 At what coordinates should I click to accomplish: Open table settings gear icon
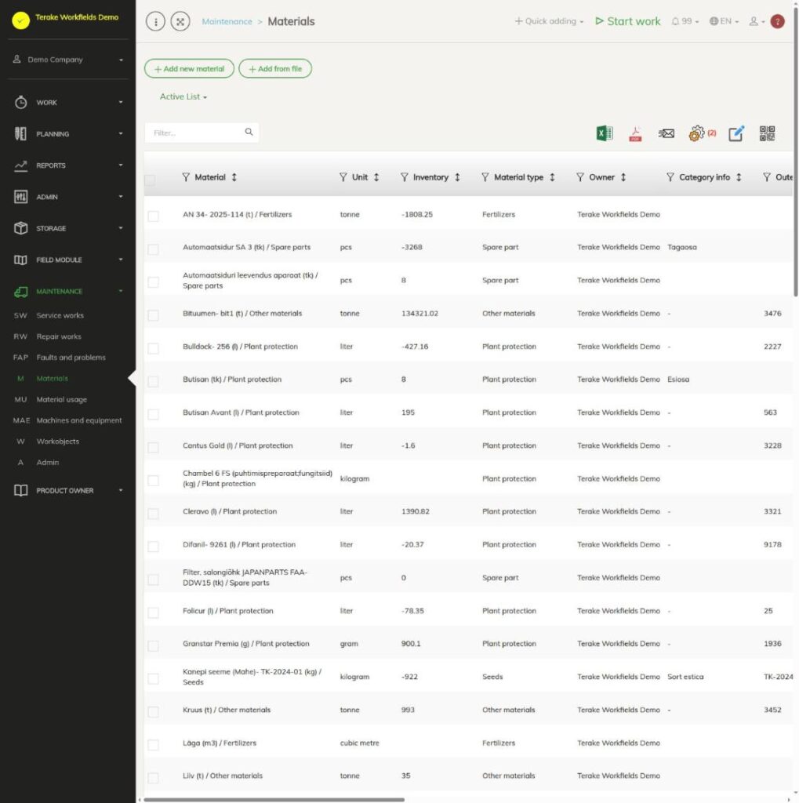696,133
